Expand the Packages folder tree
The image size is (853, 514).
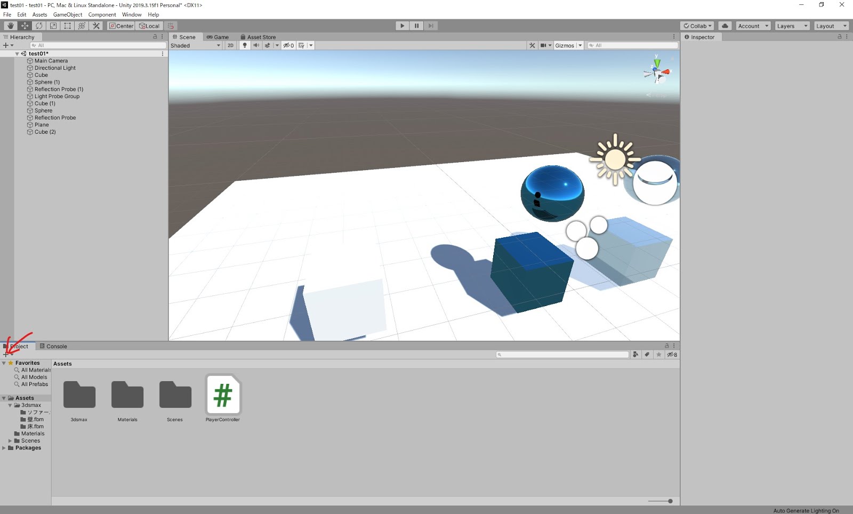point(4,448)
